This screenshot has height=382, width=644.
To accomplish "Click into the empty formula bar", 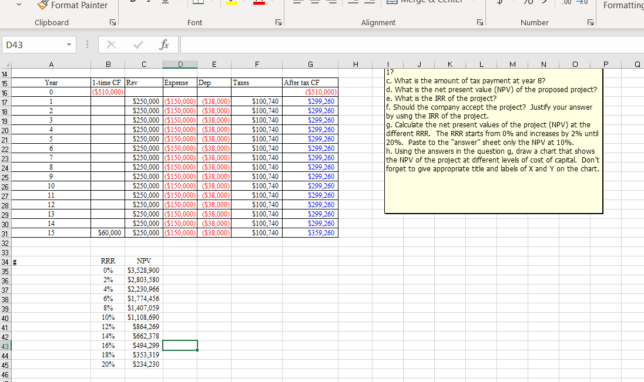I will pyautogui.click(x=412, y=45).
